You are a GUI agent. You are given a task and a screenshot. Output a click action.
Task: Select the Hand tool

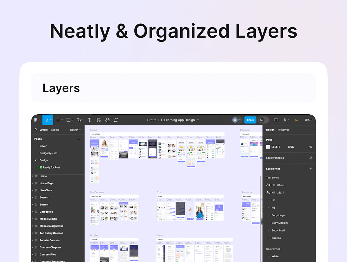point(107,120)
